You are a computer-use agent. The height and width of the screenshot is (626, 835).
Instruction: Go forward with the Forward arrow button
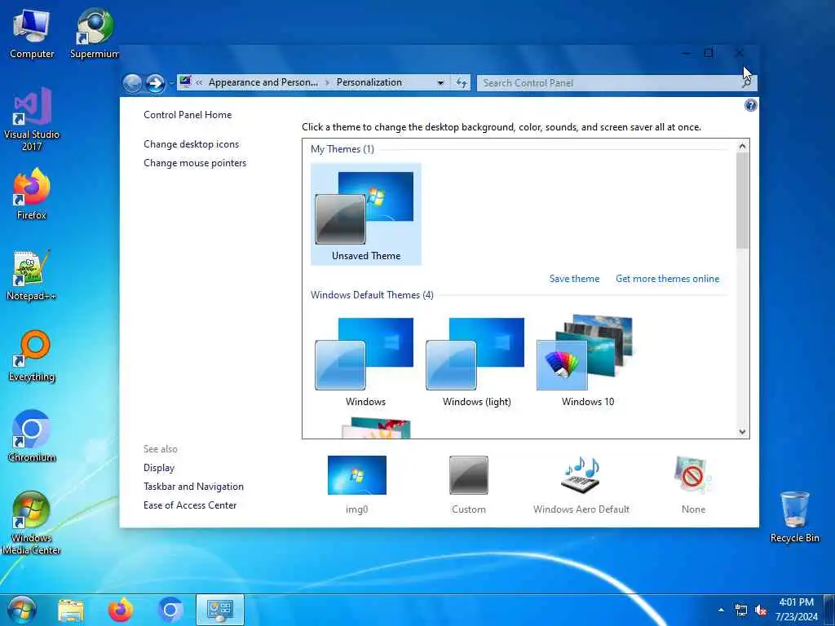tap(155, 83)
